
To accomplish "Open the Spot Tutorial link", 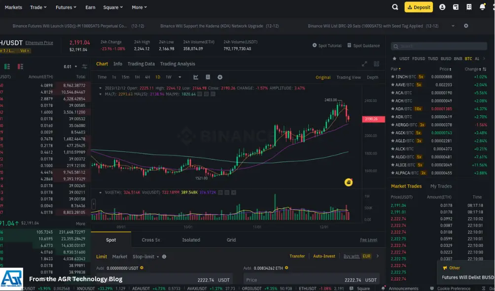I will [327, 45].
